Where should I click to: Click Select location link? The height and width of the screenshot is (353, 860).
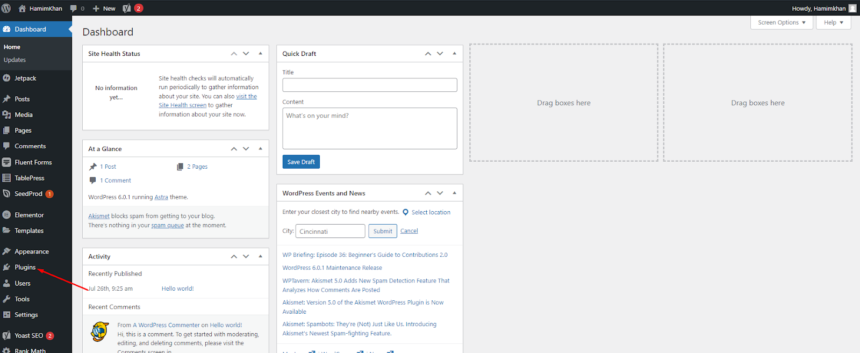431,212
